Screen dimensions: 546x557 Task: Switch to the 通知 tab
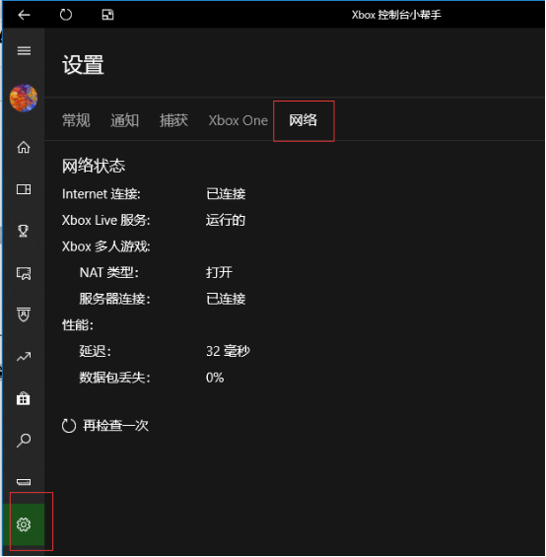125,120
